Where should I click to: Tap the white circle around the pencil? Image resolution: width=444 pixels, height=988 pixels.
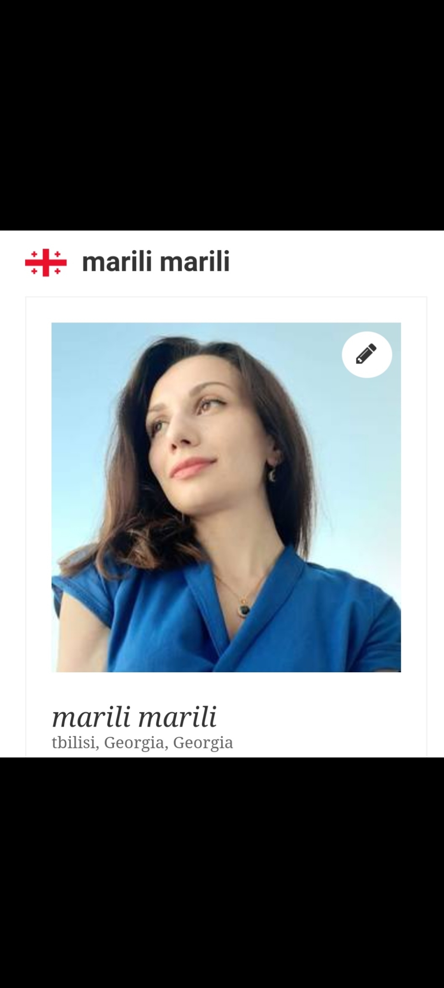367,354
